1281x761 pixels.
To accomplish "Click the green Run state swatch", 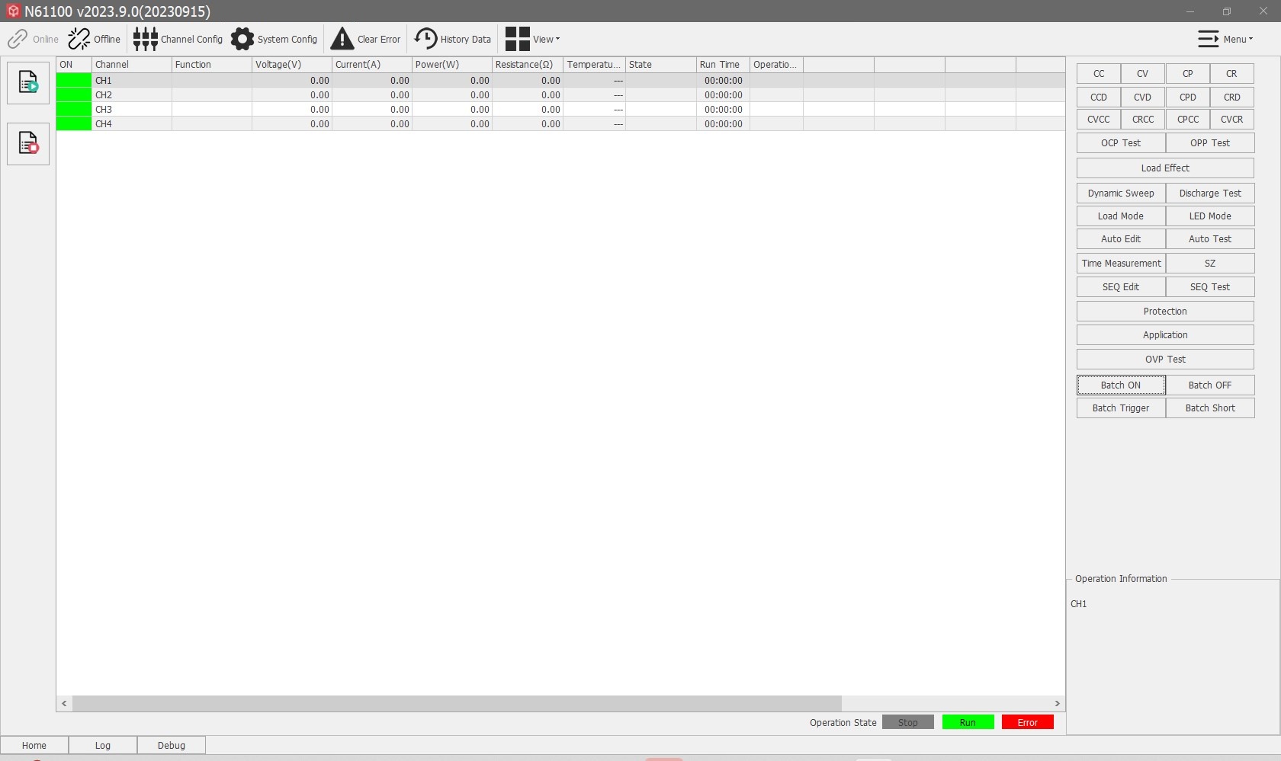I will coord(968,722).
